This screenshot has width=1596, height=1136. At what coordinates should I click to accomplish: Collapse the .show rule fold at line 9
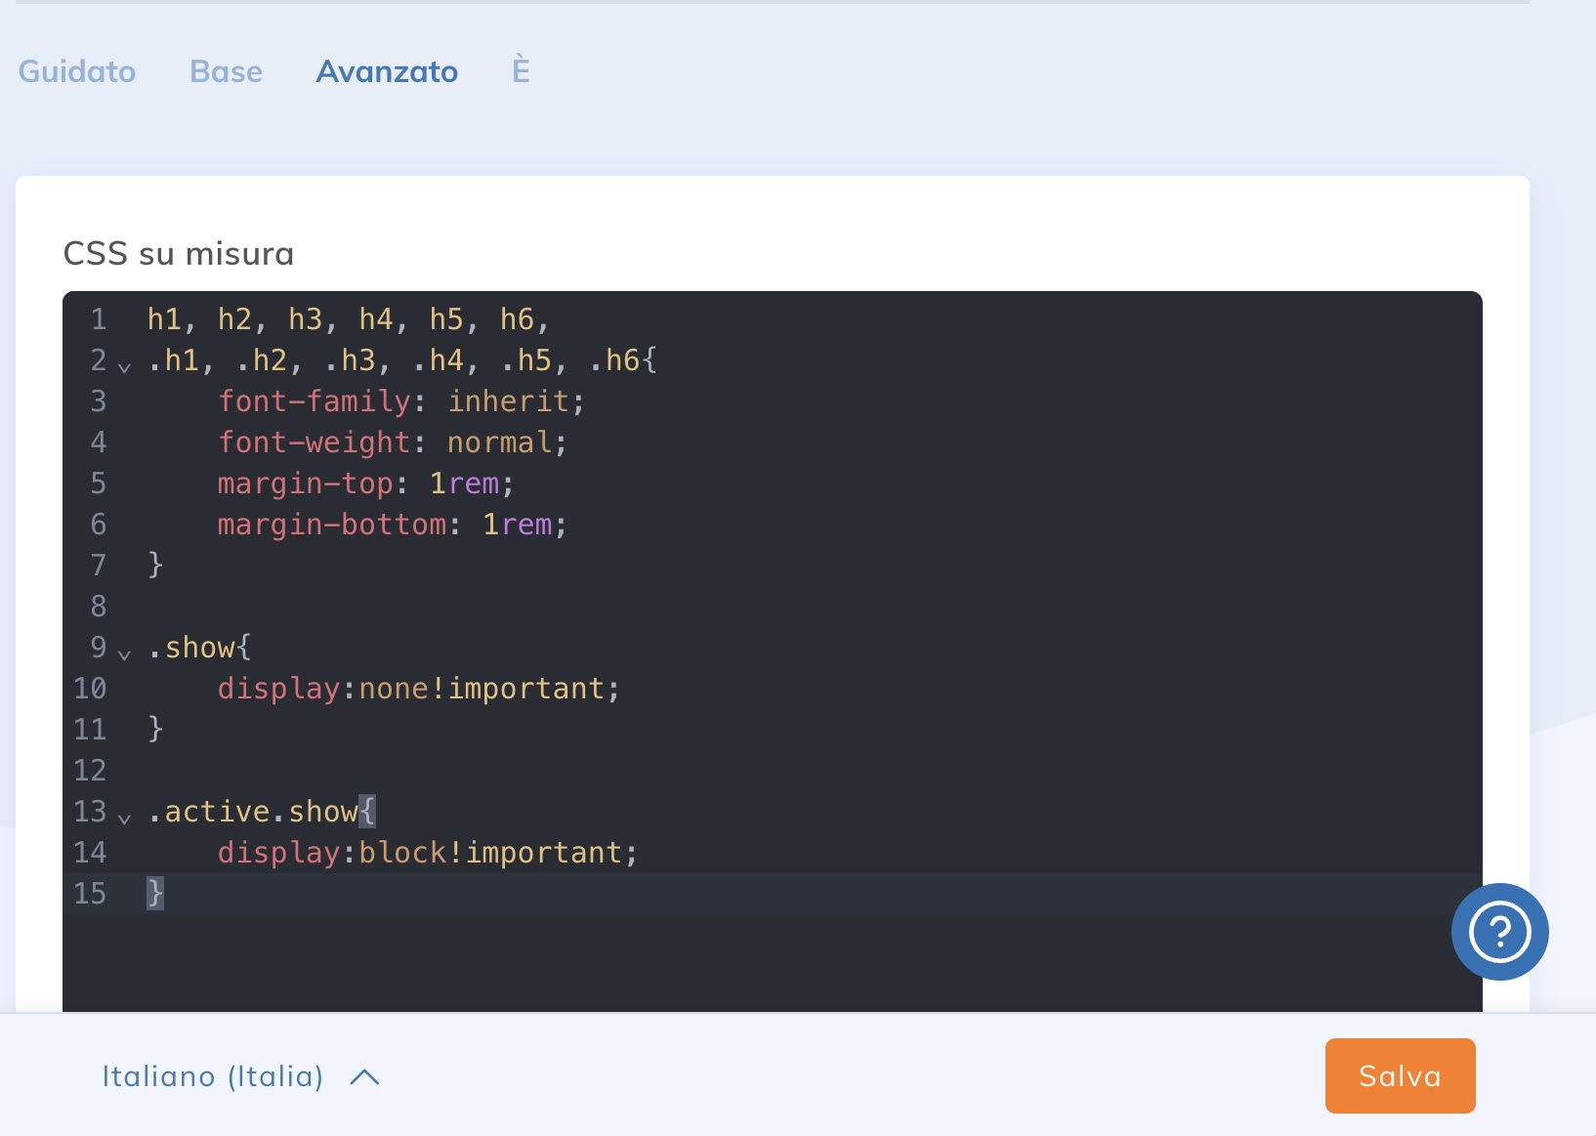click(124, 653)
